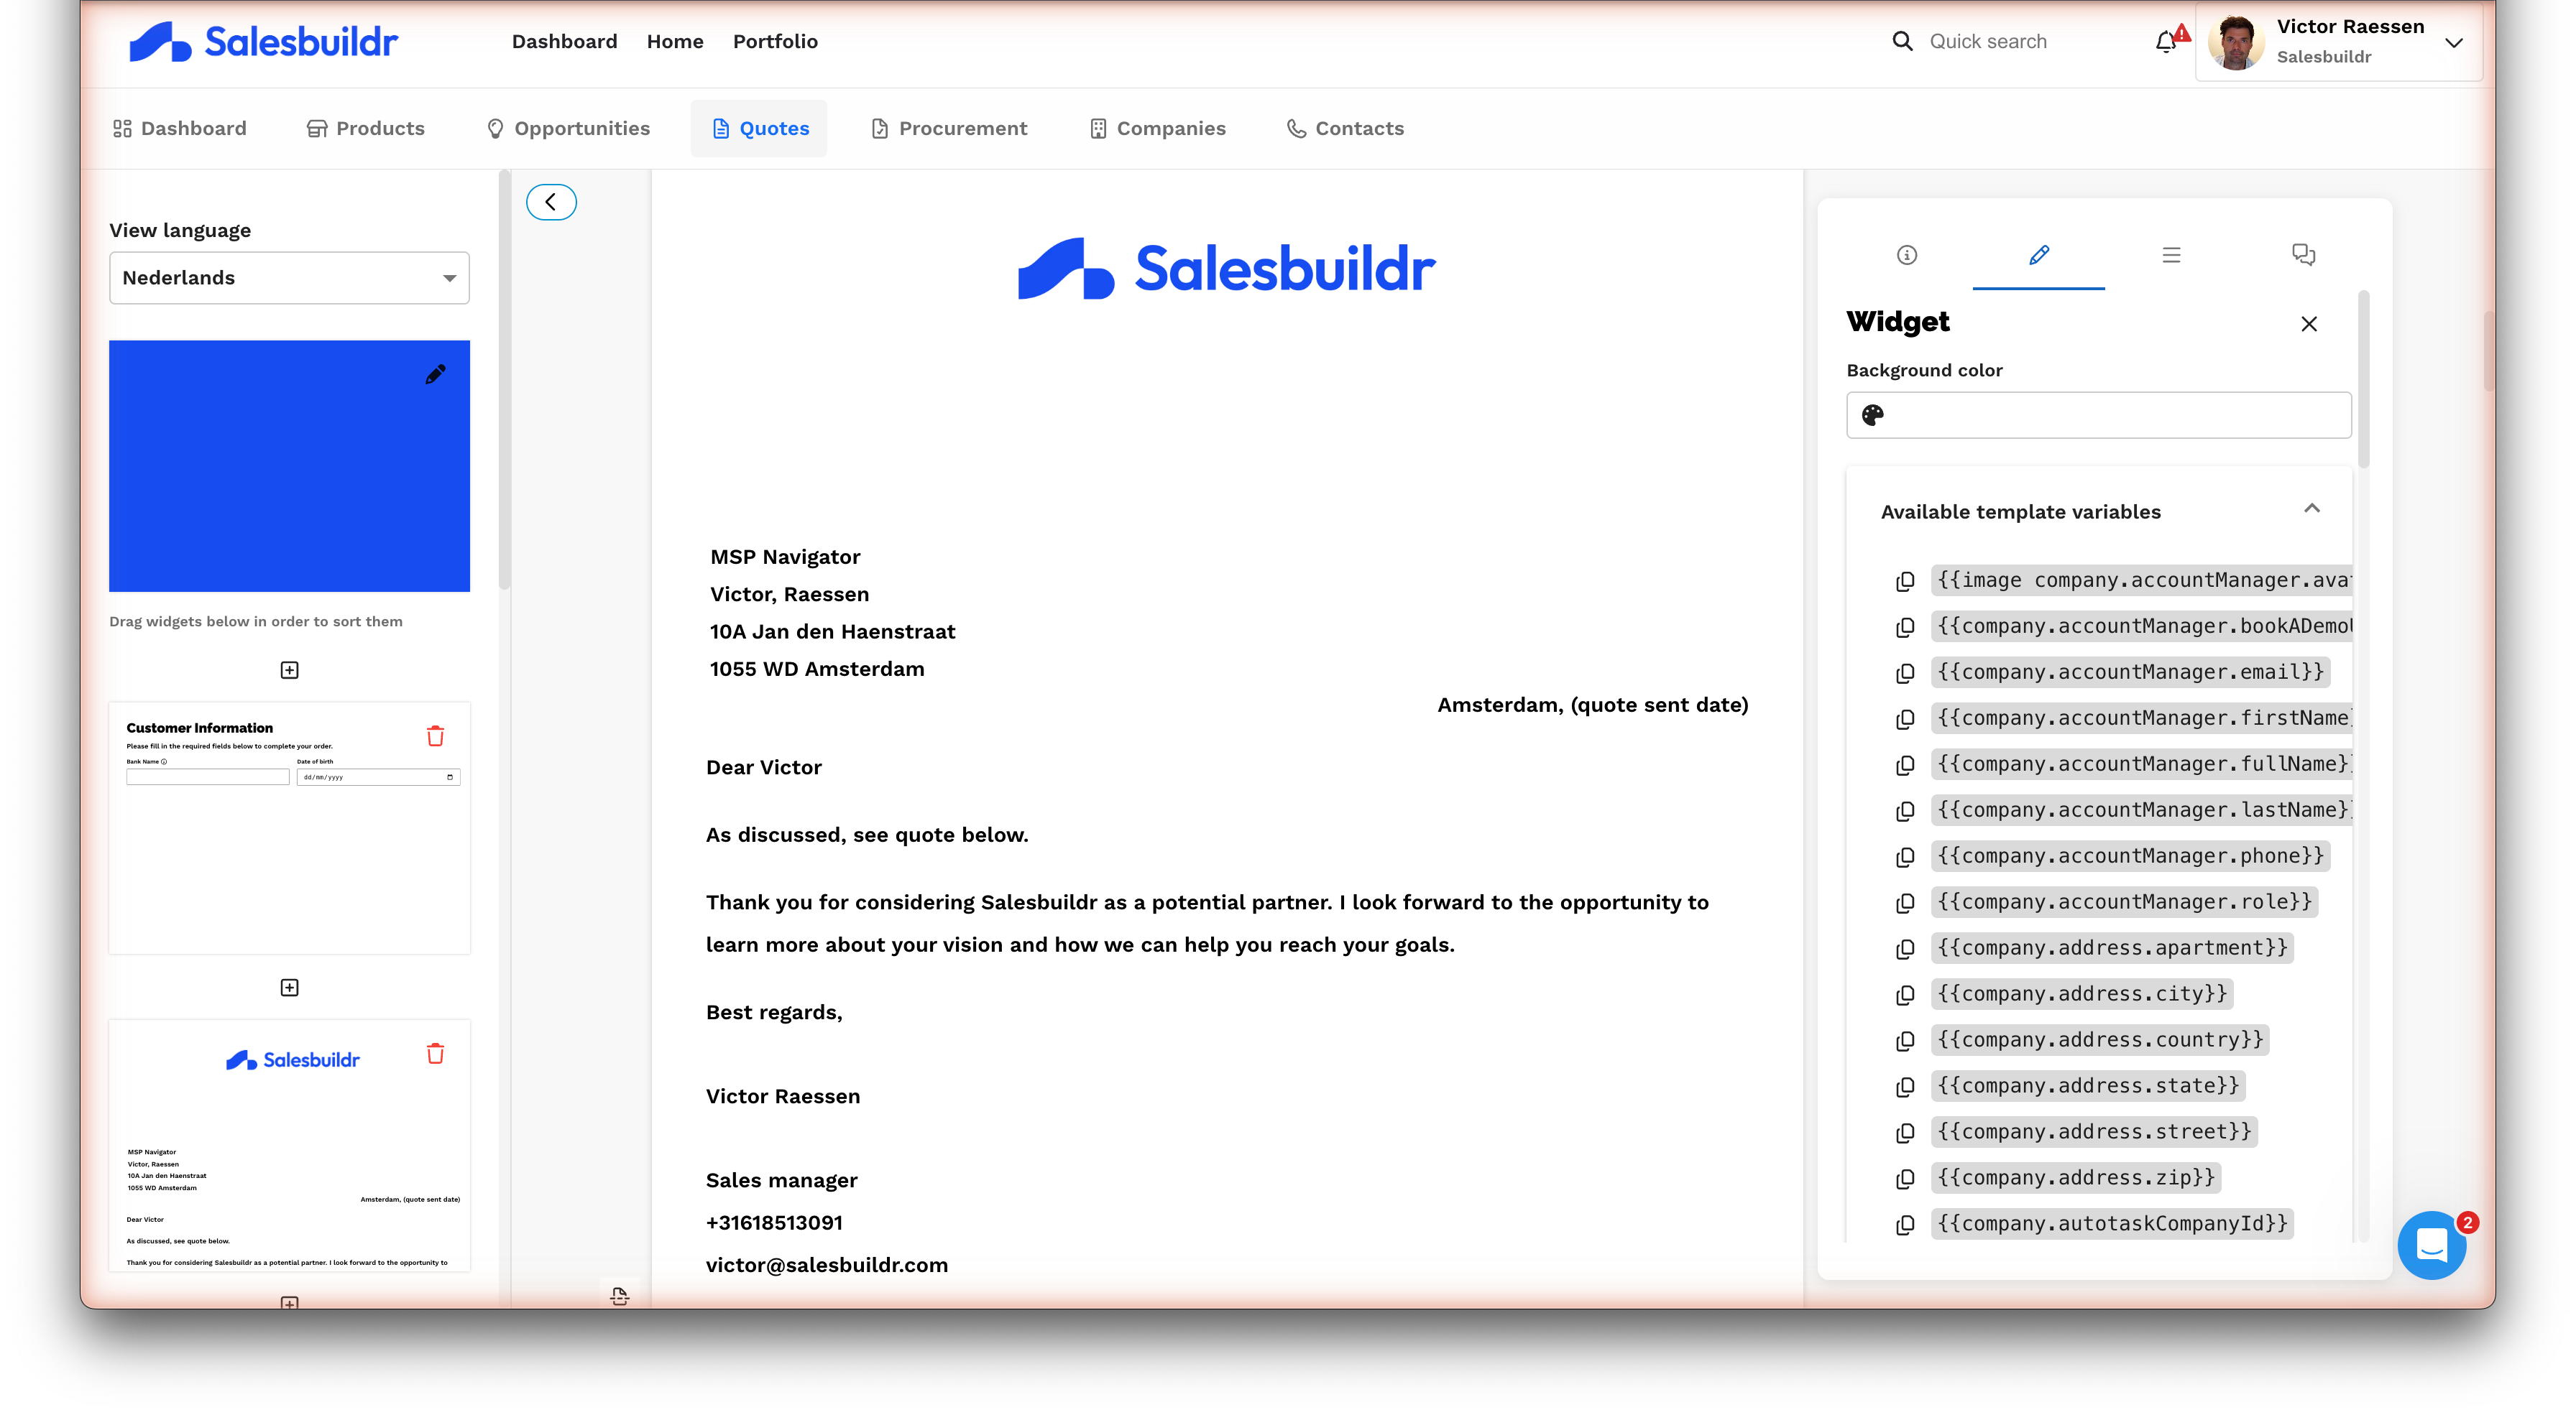Copy company.address.zip variable
This screenshot has height=1415, width=2576.
point(1905,1179)
